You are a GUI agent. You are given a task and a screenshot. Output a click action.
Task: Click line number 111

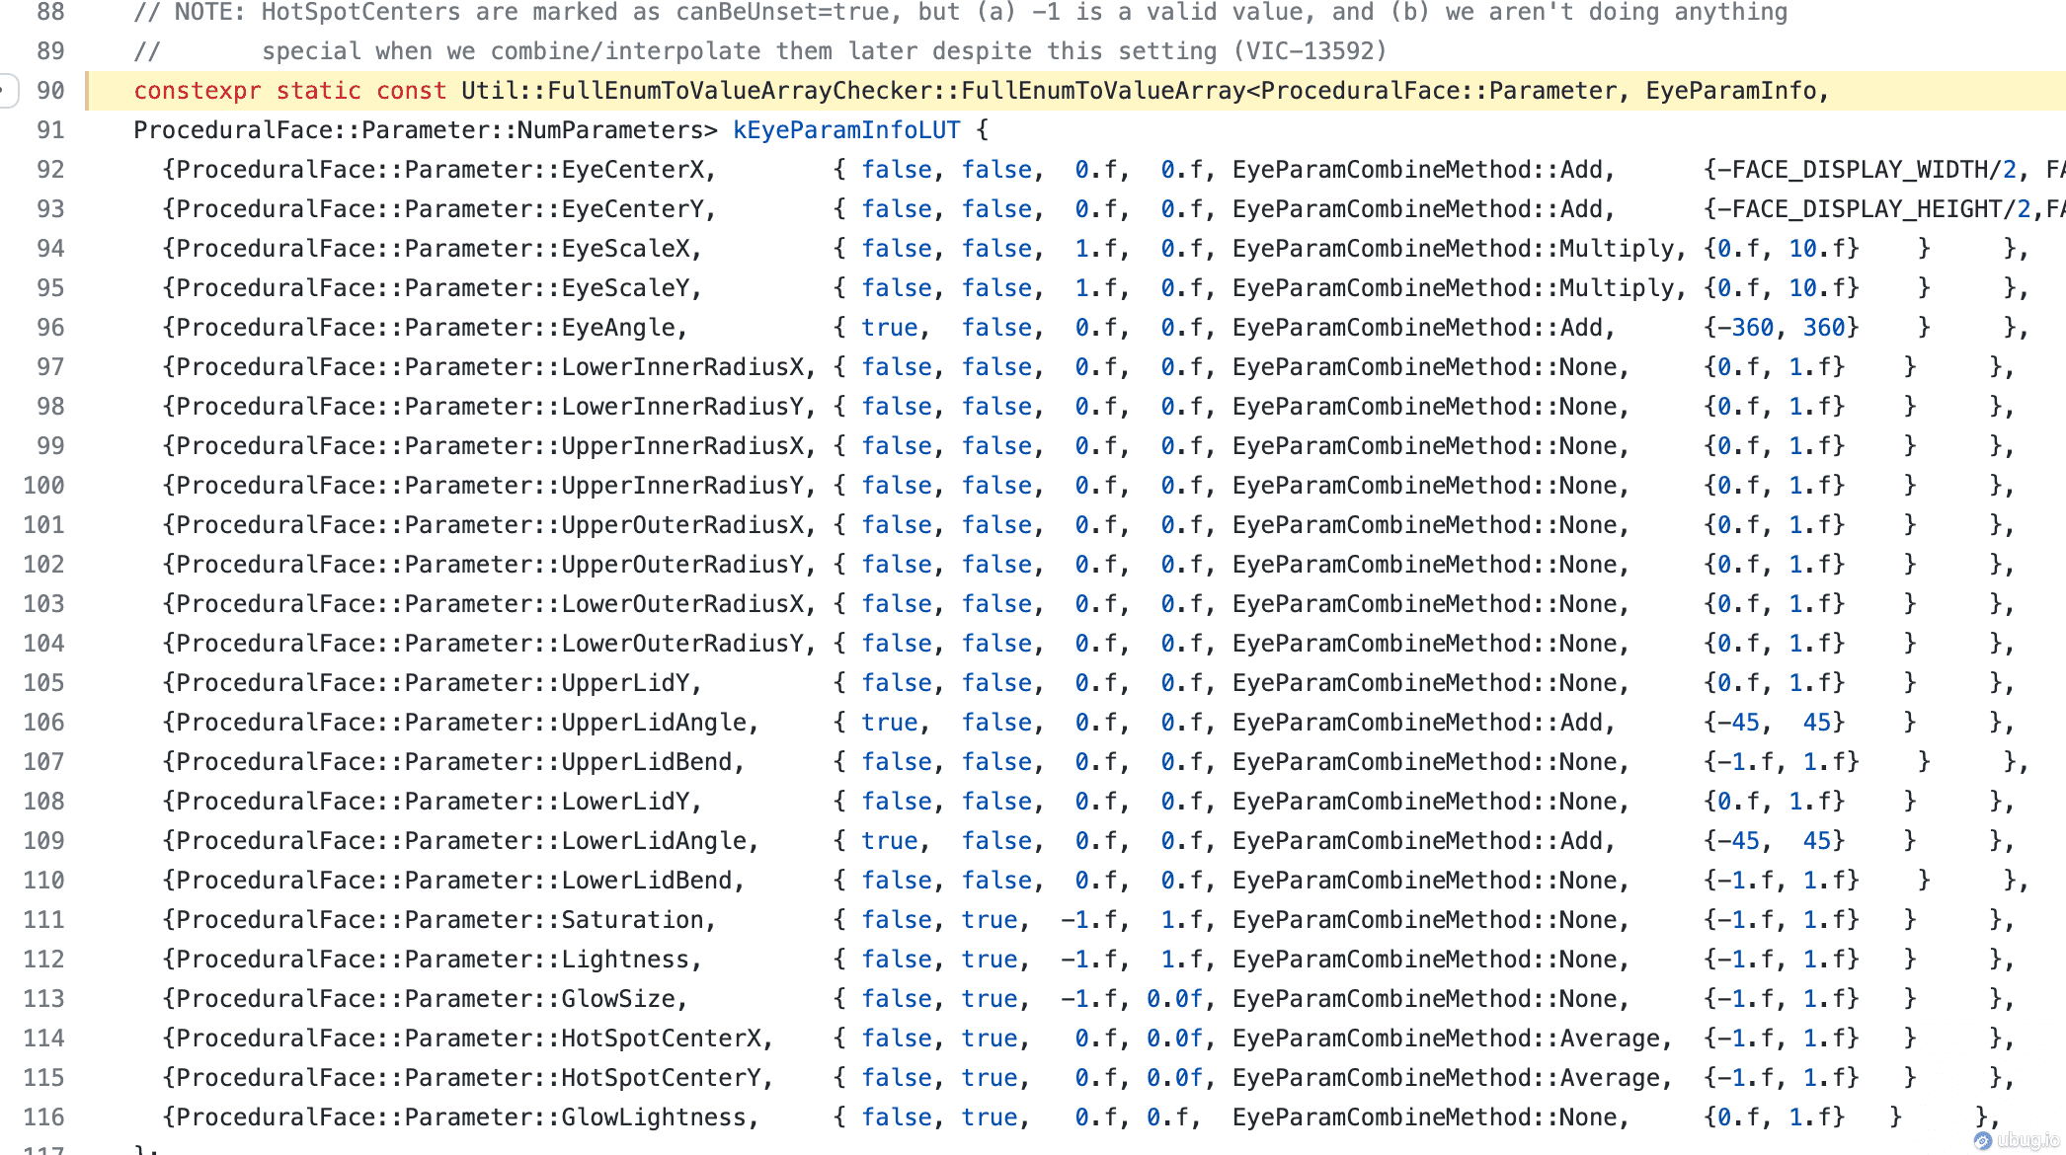44,920
